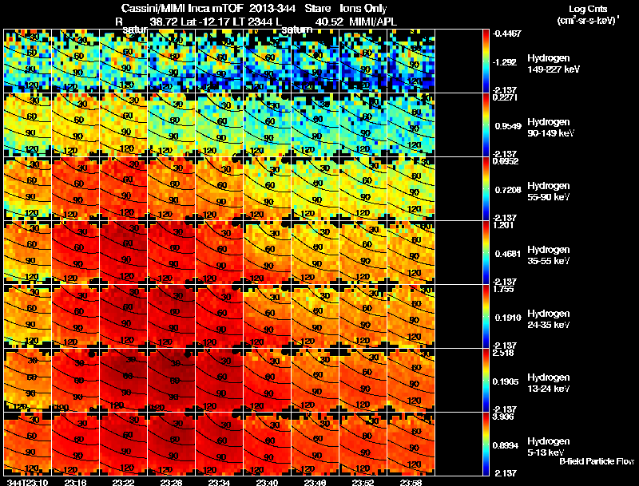This screenshot has height=486, width=639.
Task: Click the 2013-344 date in the title
Action: tap(272, 9)
